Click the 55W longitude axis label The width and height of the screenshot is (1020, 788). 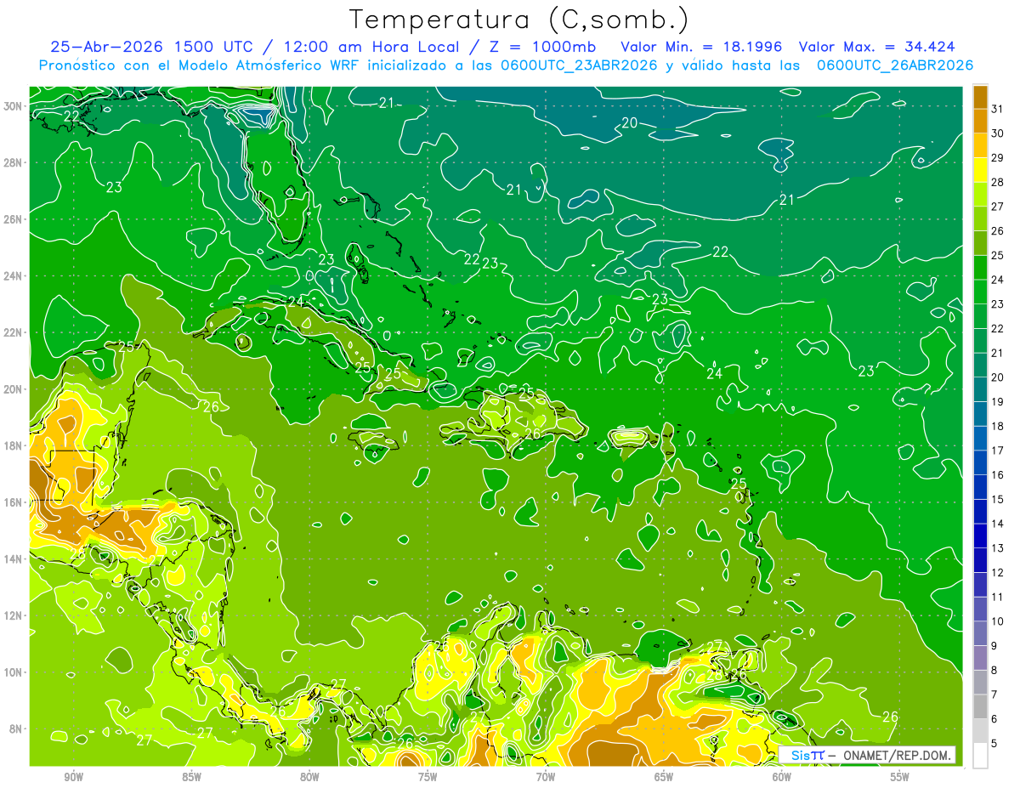[899, 777]
